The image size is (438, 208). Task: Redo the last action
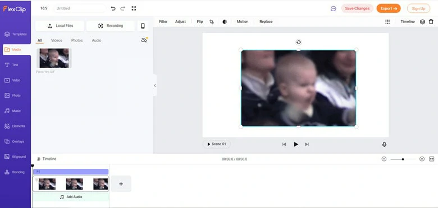coord(122,8)
